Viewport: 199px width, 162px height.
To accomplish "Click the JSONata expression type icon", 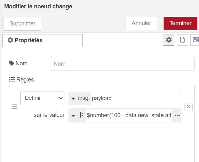I will click(x=81, y=115).
